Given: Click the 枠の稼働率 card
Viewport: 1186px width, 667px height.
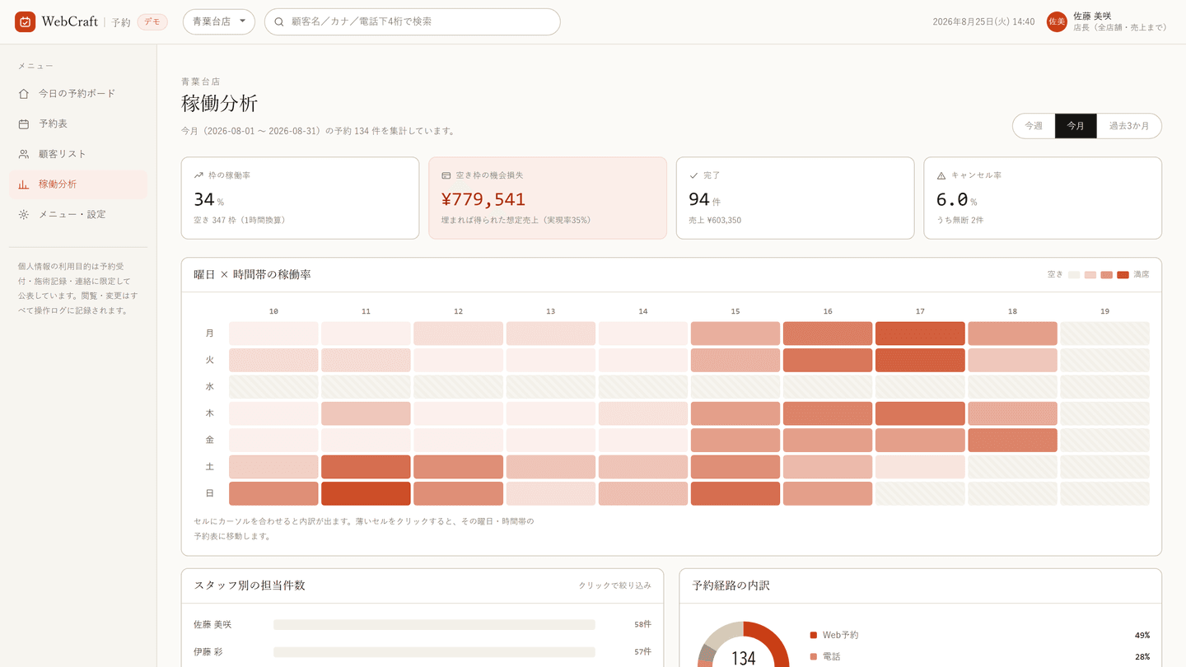Looking at the screenshot, I should pyautogui.click(x=301, y=198).
